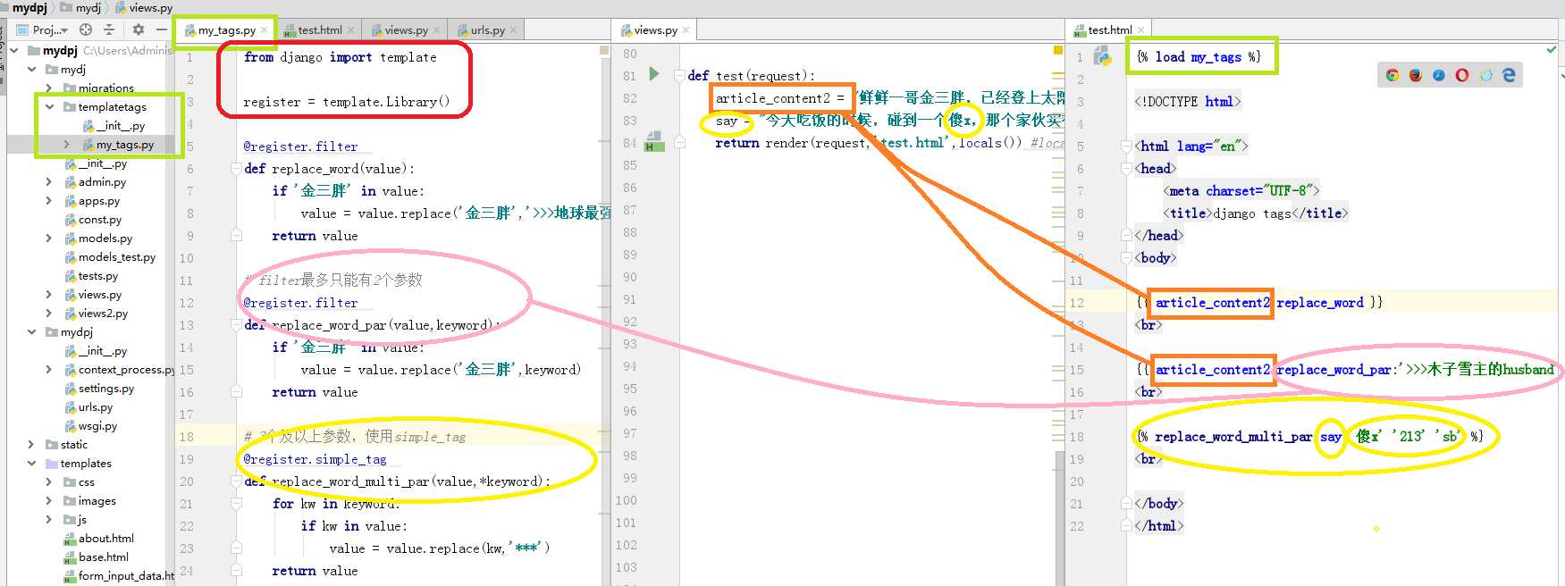Fold the <html lang="en"> tag
The width and height of the screenshot is (1565, 586).
click(1127, 146)
